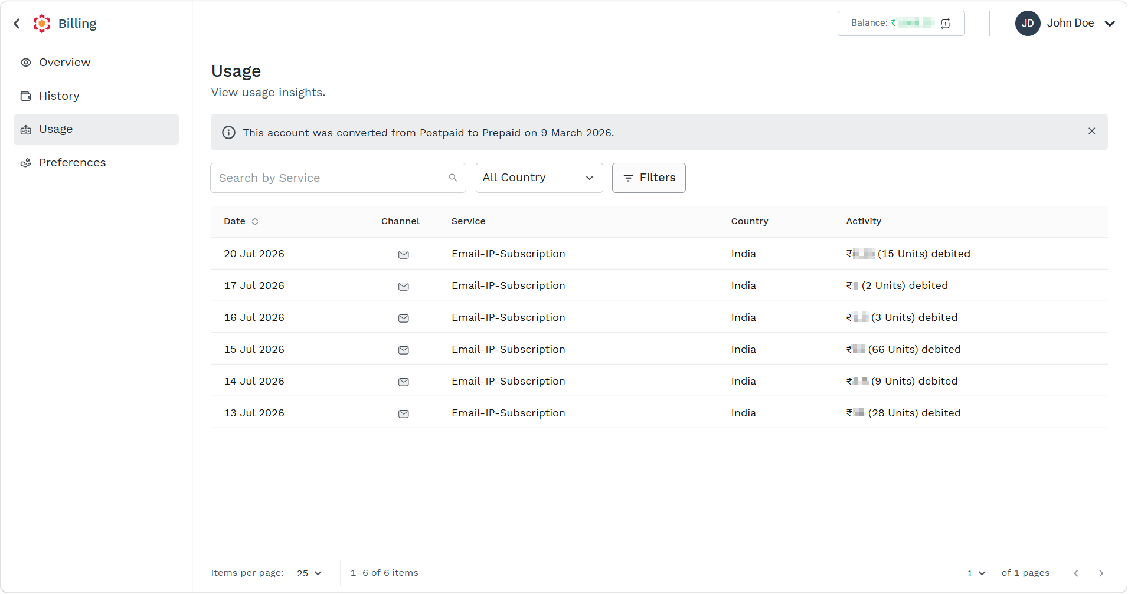Image resolution: width=1128 pixels, height=594 pixels.
Task: Open the History menu item
Action: tap(96, 96)
